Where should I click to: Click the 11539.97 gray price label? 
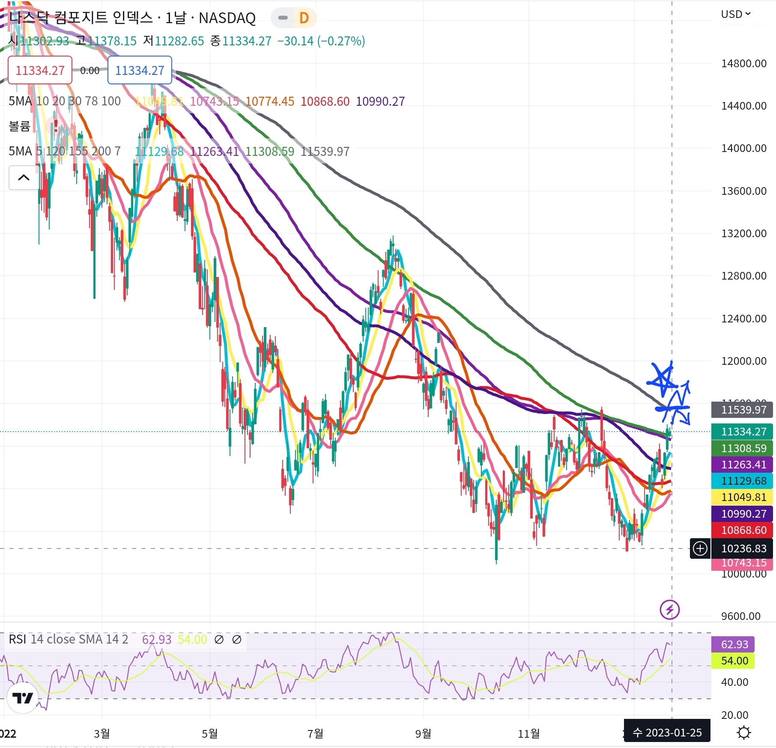pos(742,410)
